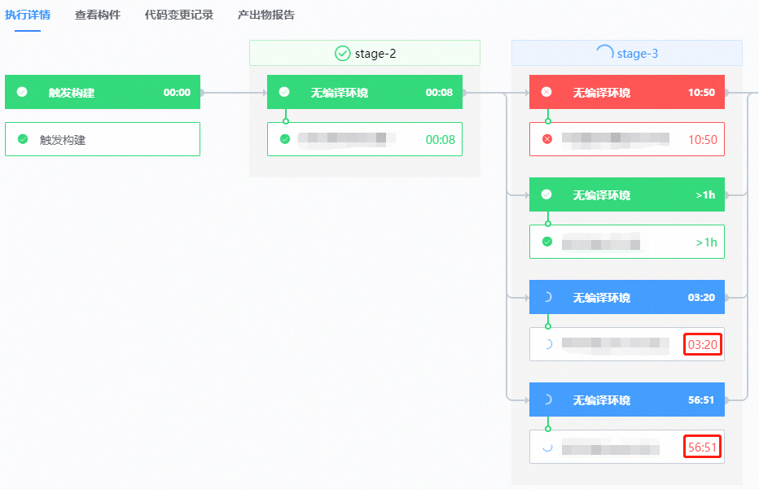The width and height of the screenshot is (759, 489).
Task: Click check icon in green 触发构建 header
Action: tap(22, 92)
